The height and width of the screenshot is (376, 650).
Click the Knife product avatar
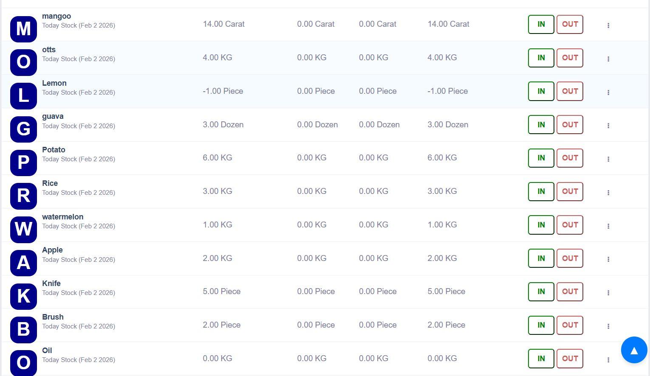click(23, 297)
